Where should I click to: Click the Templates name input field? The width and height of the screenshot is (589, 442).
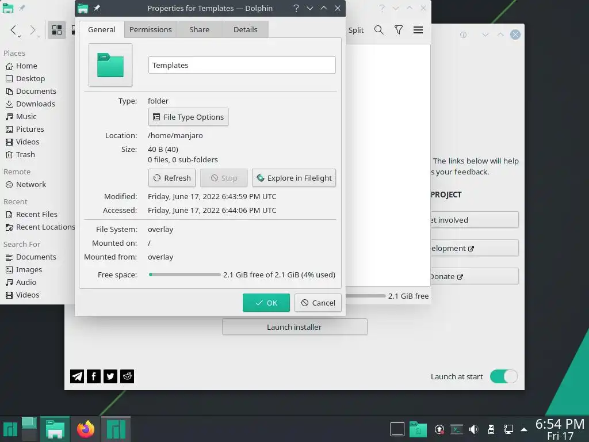click(242, 65)
